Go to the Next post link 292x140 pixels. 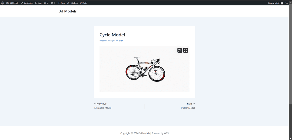(191, 104)
